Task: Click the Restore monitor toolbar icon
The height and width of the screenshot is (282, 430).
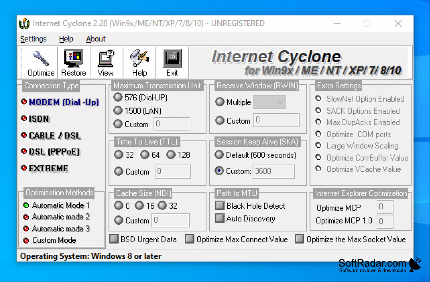Action: click(74, 63)
